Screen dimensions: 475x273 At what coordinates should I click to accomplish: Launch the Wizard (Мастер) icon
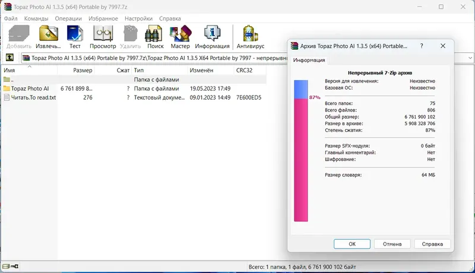coord(180,33)
